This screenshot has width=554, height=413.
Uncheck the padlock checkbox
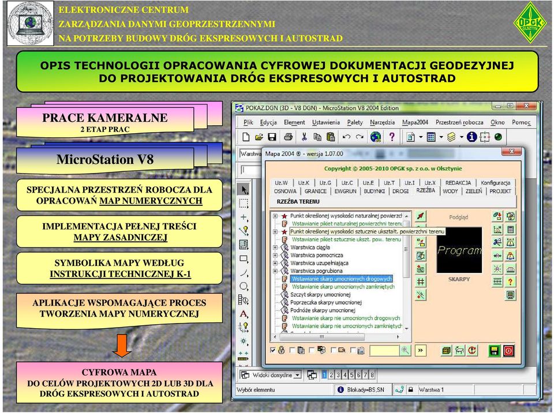(273, 350)
